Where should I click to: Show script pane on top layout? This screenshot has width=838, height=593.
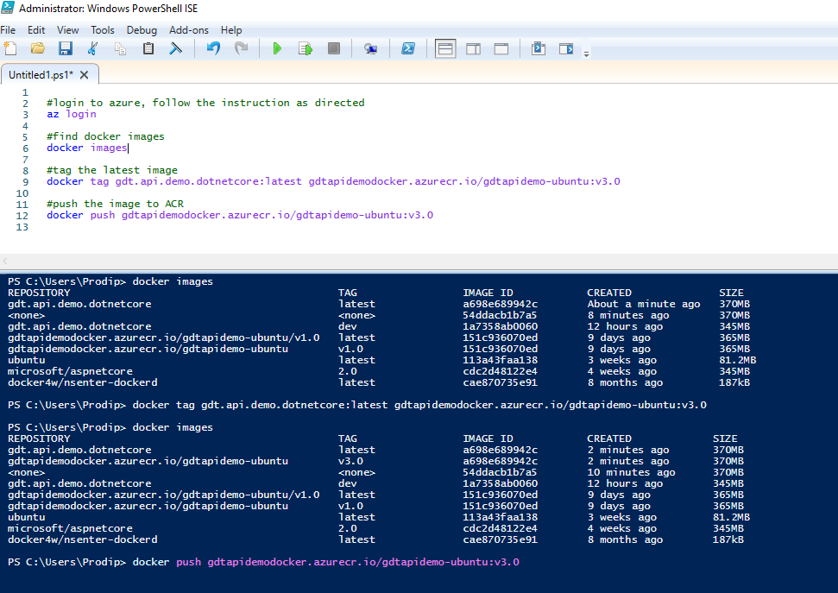coord(445,48)
